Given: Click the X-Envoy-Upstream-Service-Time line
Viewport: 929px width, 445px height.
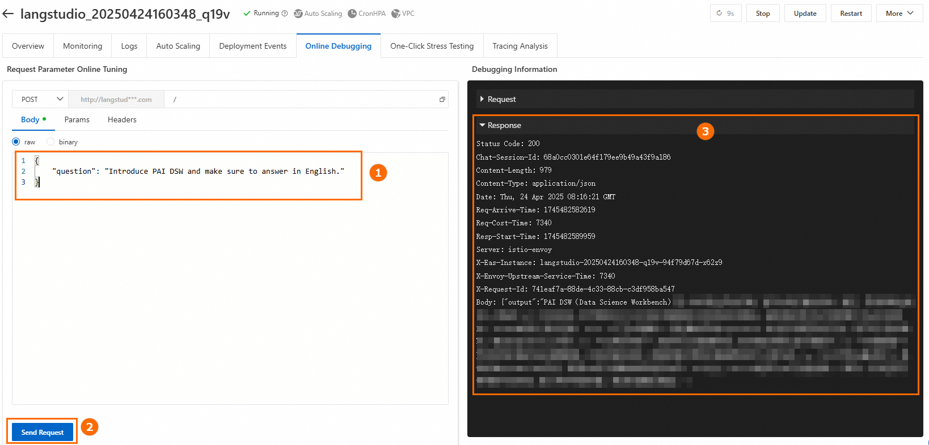Looking at the screenshot, I should point(546,276).
